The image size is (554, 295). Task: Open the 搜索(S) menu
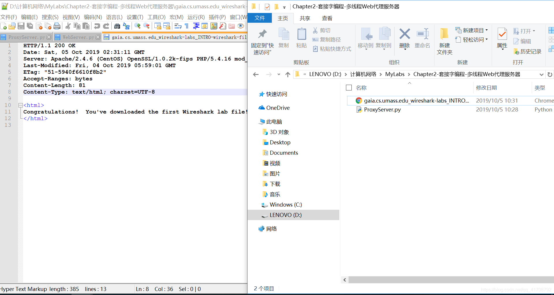(x=50, y=17)
